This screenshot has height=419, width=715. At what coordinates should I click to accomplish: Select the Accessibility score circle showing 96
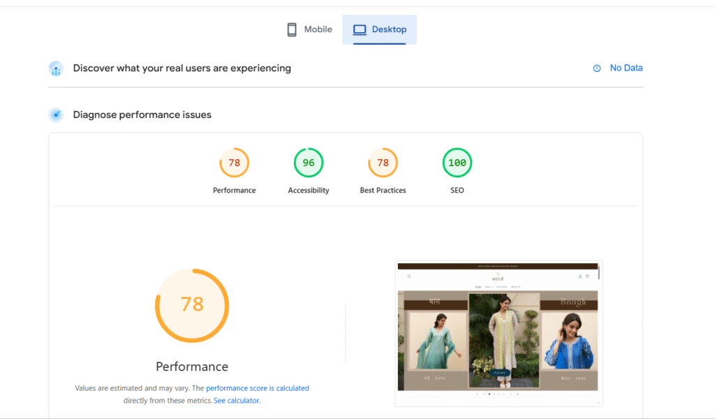click(309, 163)
